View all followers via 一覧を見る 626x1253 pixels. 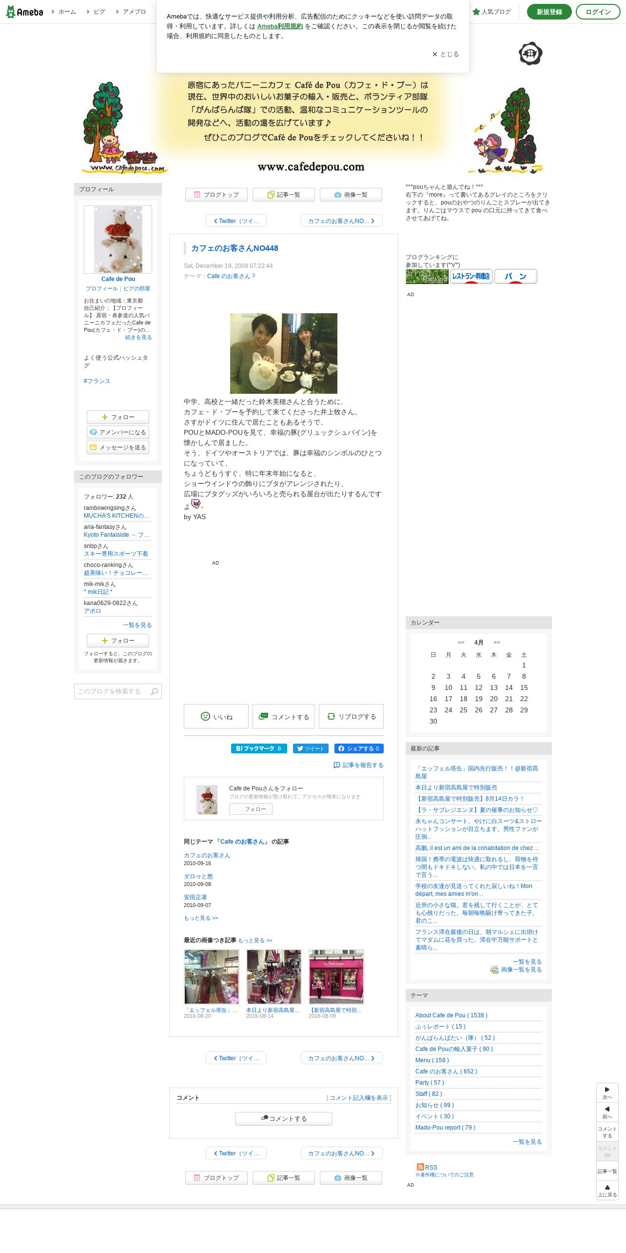[x=137, y=625]
